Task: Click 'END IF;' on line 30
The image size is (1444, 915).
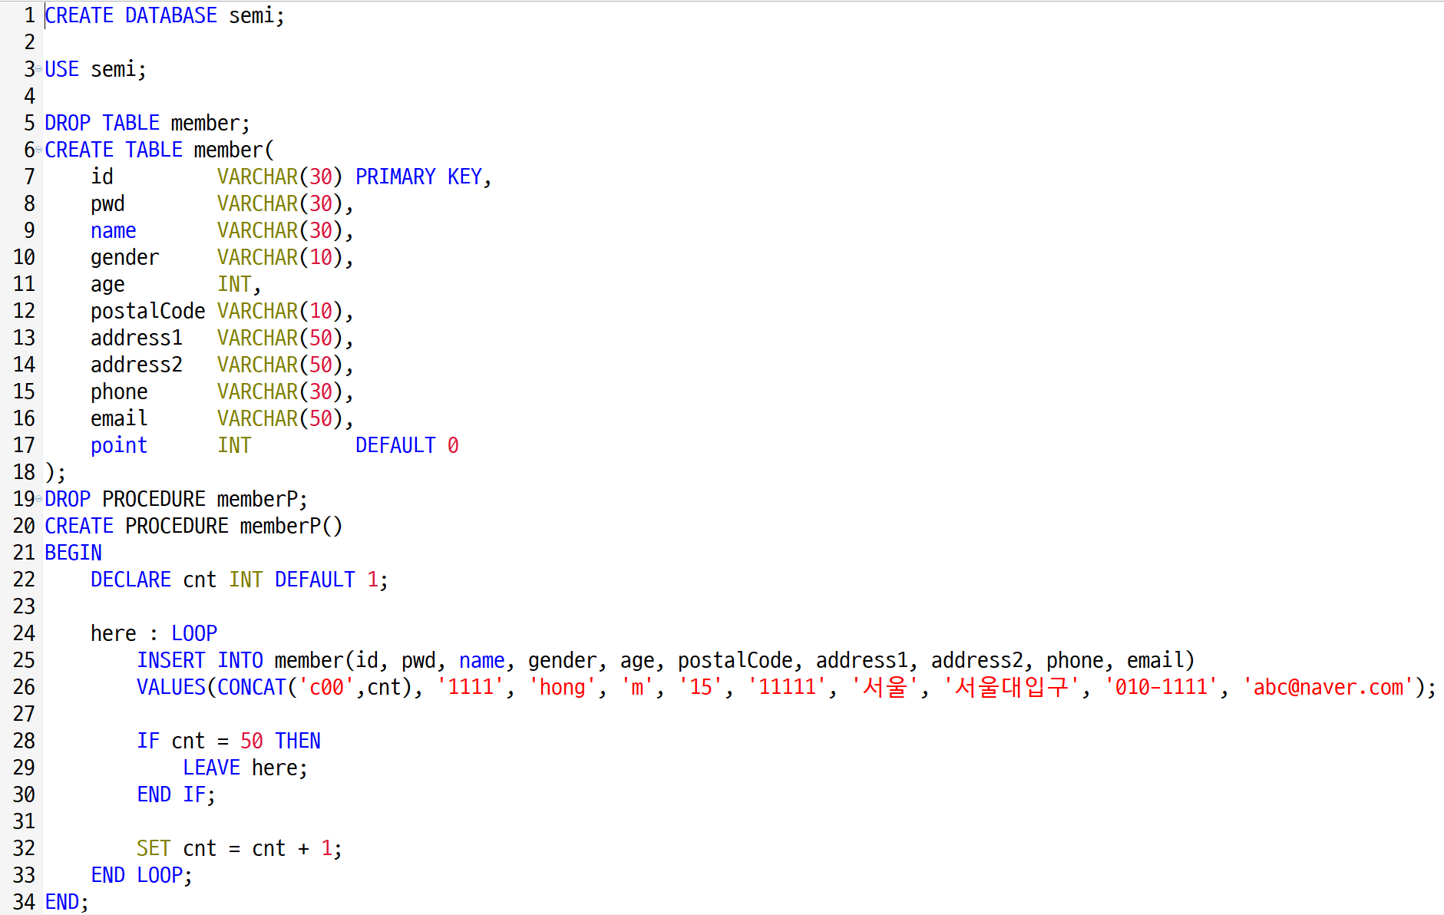Action: click(x=176, y=794)
